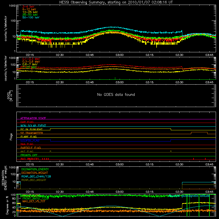Image resolution: width=219 pixels, height=219 pixels.
Task: Select the FRONTS_OFF flag label
Action: (29, 155)
